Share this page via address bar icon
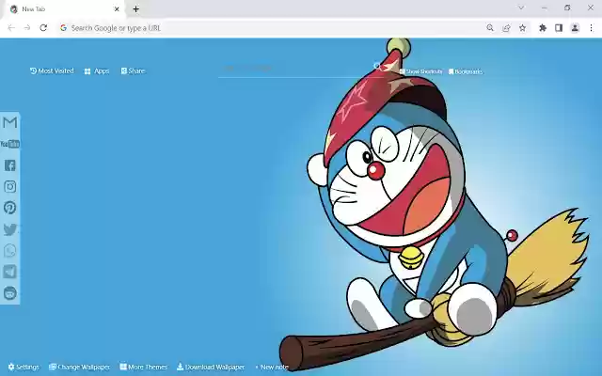Screen dimensions: 602x376 pyautogui.click(x=506, y=27)
